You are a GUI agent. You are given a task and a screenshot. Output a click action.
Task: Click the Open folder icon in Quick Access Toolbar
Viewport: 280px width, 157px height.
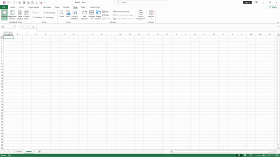click(20, 3)
